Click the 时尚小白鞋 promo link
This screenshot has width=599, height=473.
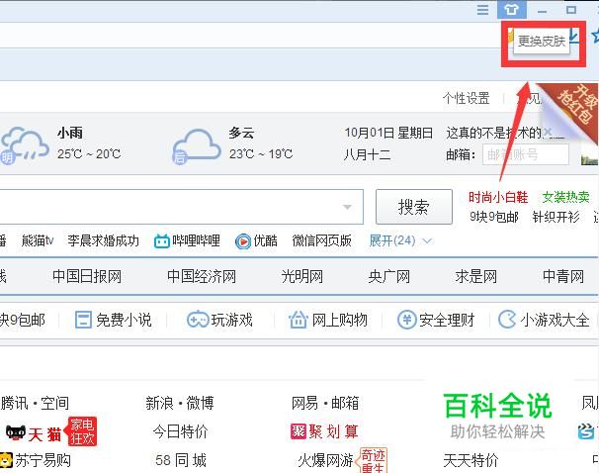tap(498, 197)
